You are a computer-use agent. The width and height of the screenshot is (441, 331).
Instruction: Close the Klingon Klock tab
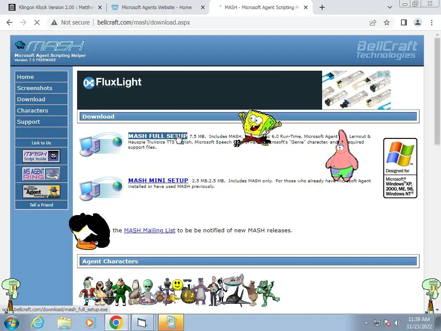[99, 8]
